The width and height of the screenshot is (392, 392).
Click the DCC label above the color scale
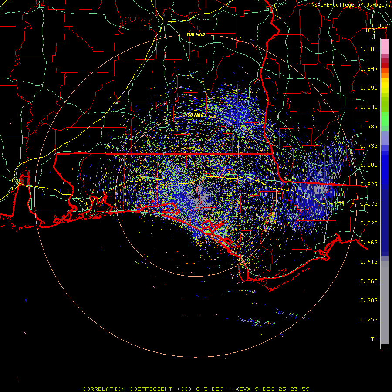click(x=382, y=26)
